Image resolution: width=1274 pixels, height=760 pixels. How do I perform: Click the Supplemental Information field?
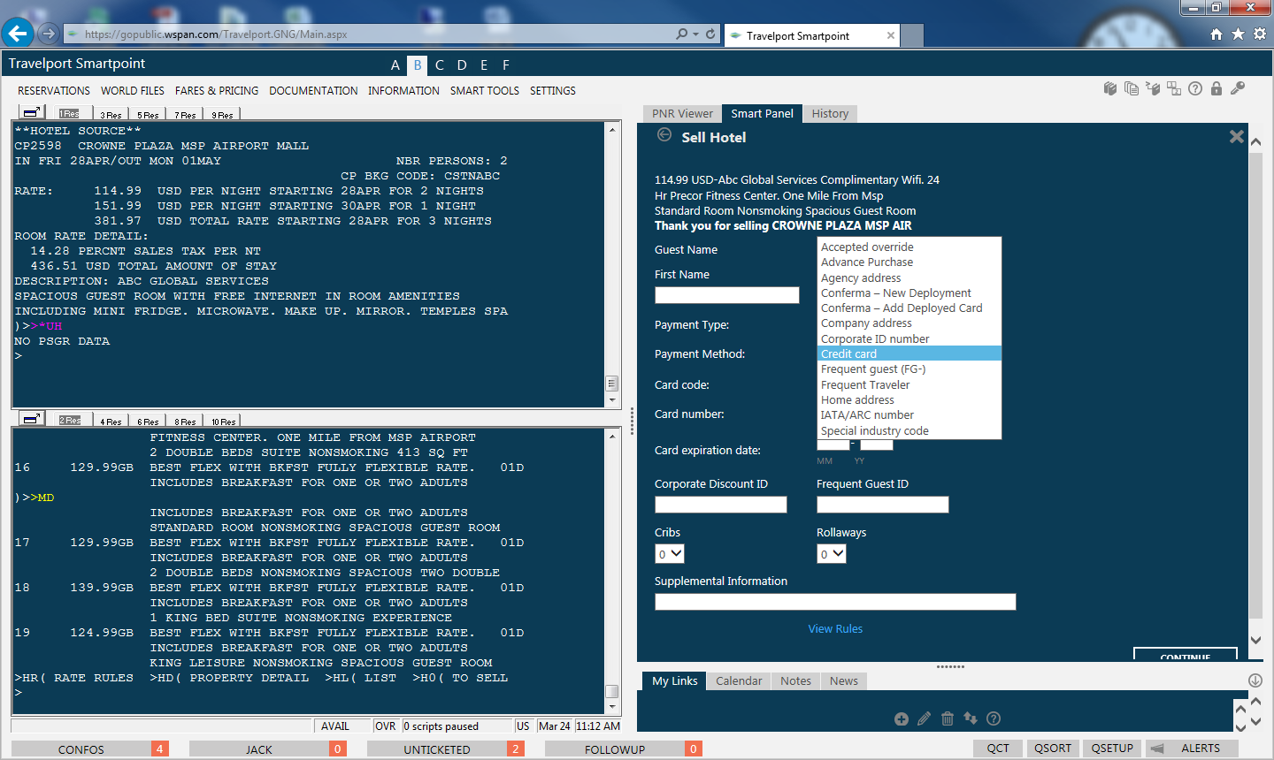835,602
